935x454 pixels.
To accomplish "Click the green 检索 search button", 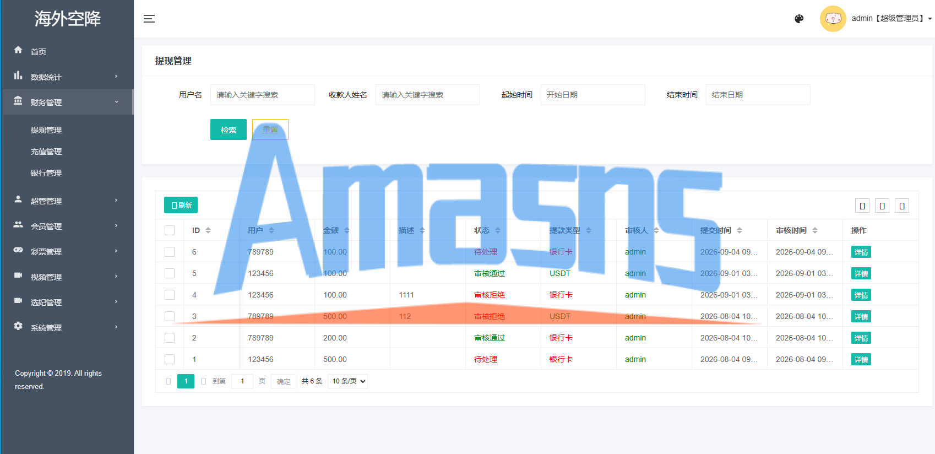I will click(229, 129).
